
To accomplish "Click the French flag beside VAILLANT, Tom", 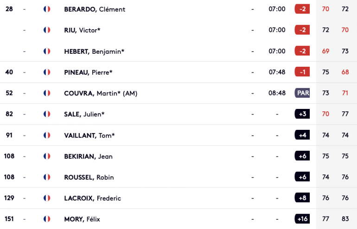I will [x=47, y=135].
